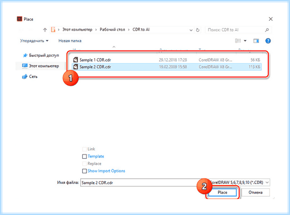This screenshot has width=290, height=215.
Task: Open the Упорядочить dropdown menu
Action: pyautogui.click(x=34, y=41)
